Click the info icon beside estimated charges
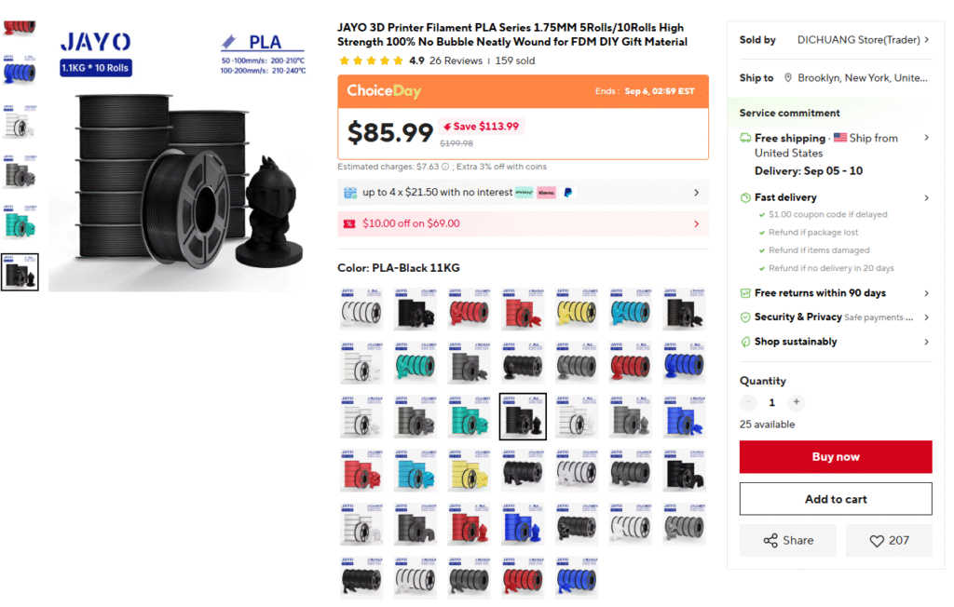Screen dimensions: 954x607 tap(444, 167)
